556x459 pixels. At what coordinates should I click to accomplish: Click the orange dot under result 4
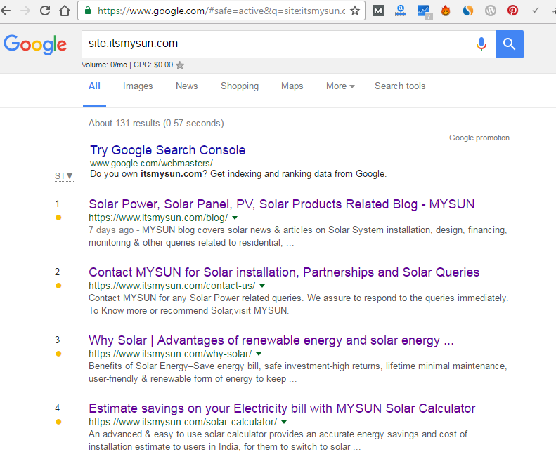[x=58, y=422]
